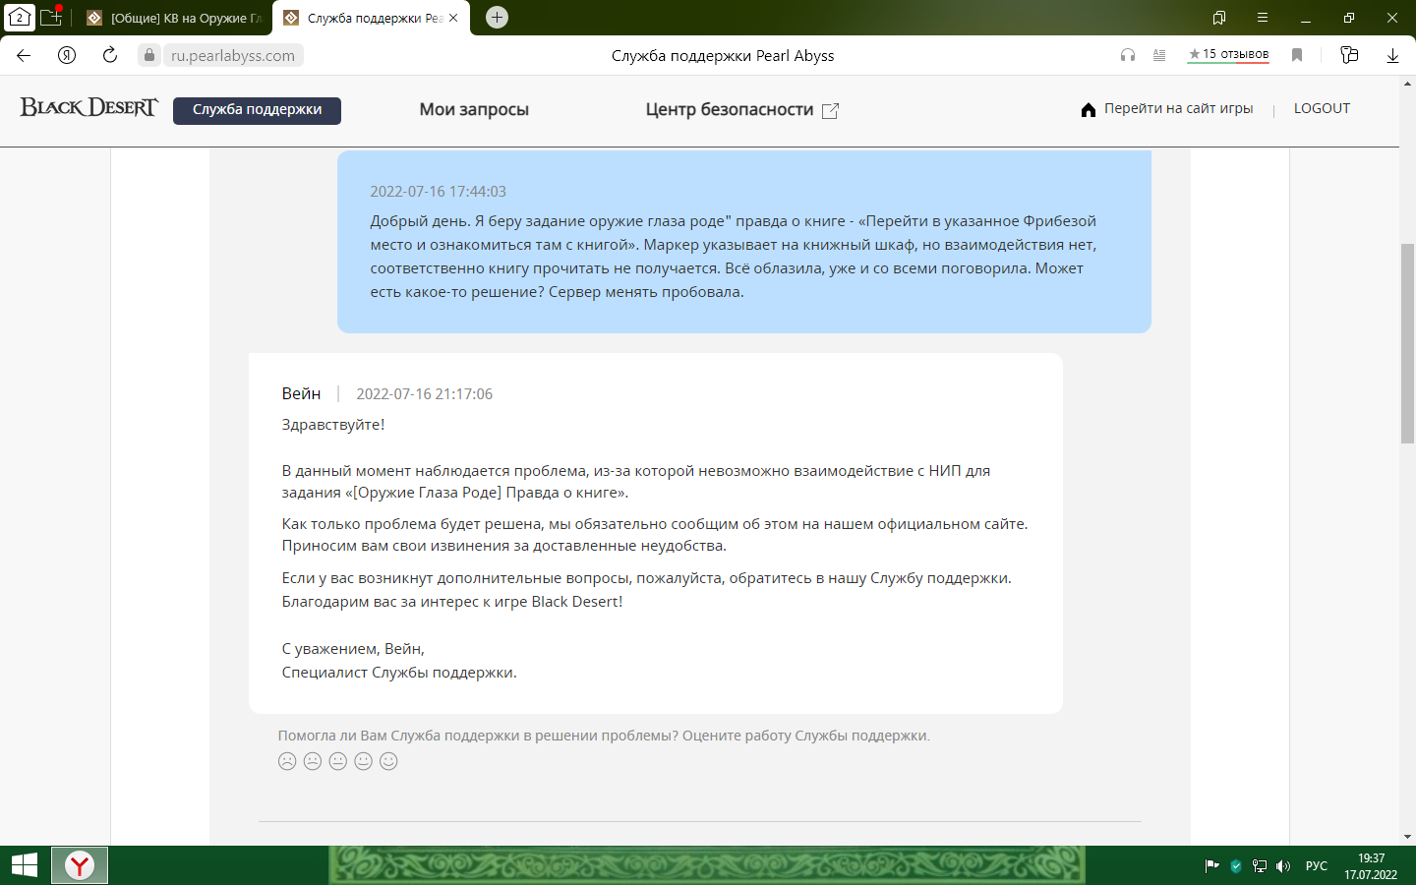This screenshot has width=1416, height=885.
Task: Rate support with the happiest face
Action: click(388, 761)
